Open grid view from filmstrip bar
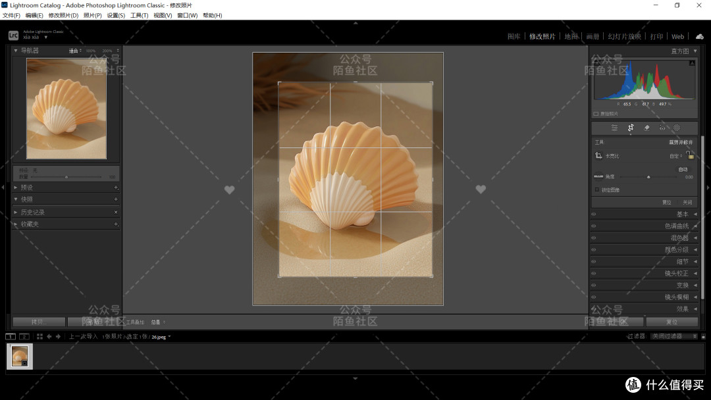This screenshot has height=400, width=711. [40, 337]
